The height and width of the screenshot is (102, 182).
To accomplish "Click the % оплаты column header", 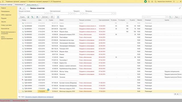I will tap(114, 20).
